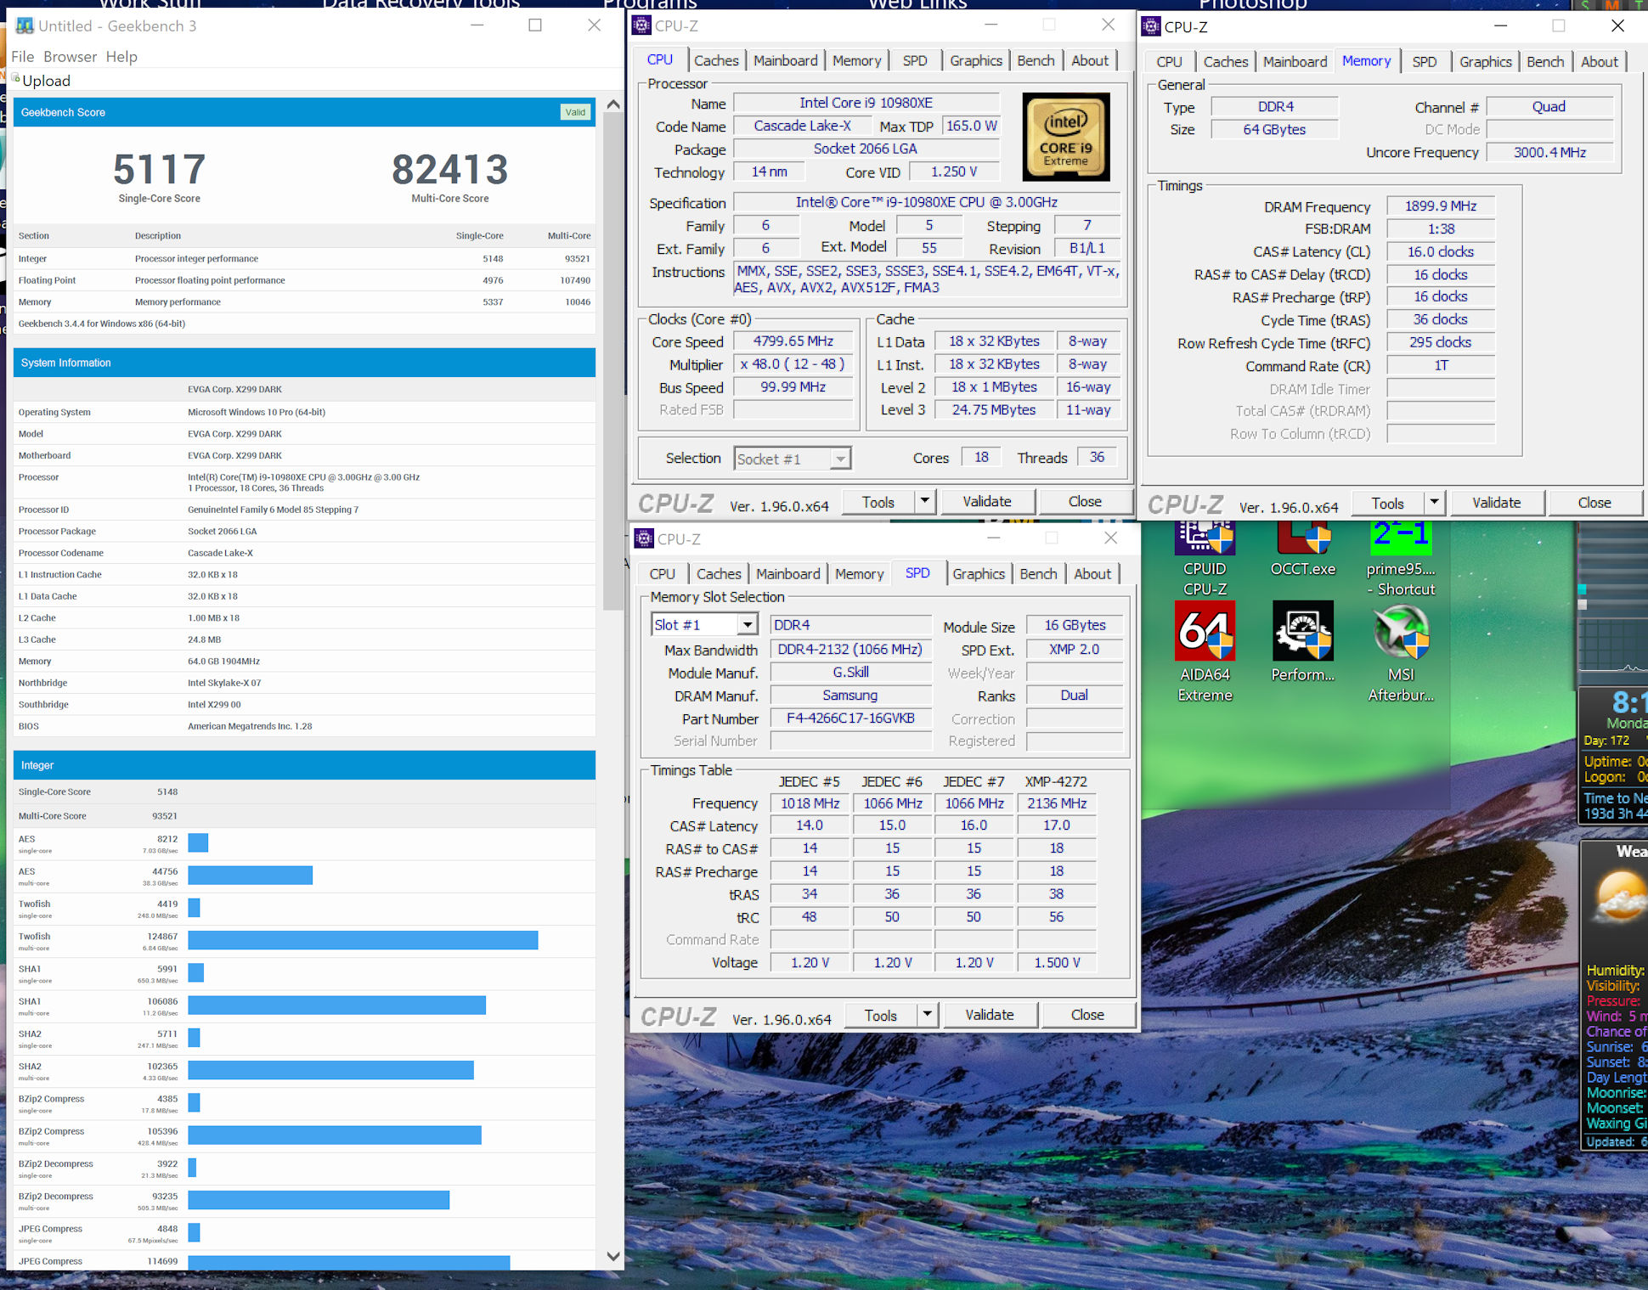Click the DRAM Frequency value 1899.9 MHz

(x=1440, y=206)
